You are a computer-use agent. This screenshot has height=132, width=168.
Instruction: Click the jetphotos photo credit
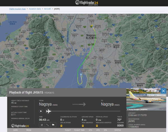pos(137,110)
